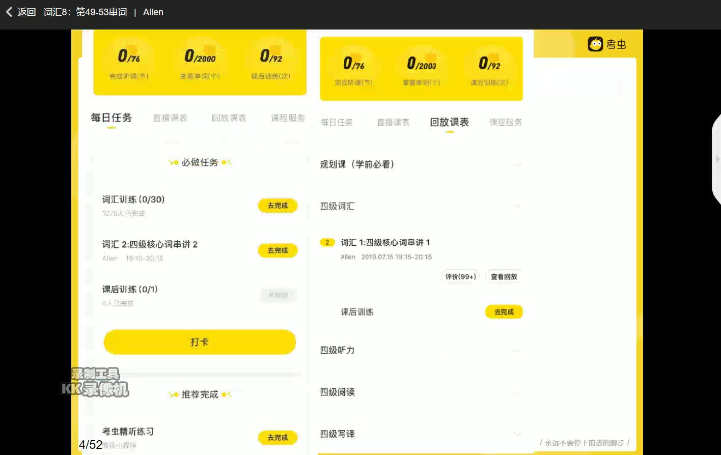Image resolution: width=721 pixels, height=455 pixels.
Task: Click the yellow 2 badge beside 词汇 1
Action: [x=327, y=242]
